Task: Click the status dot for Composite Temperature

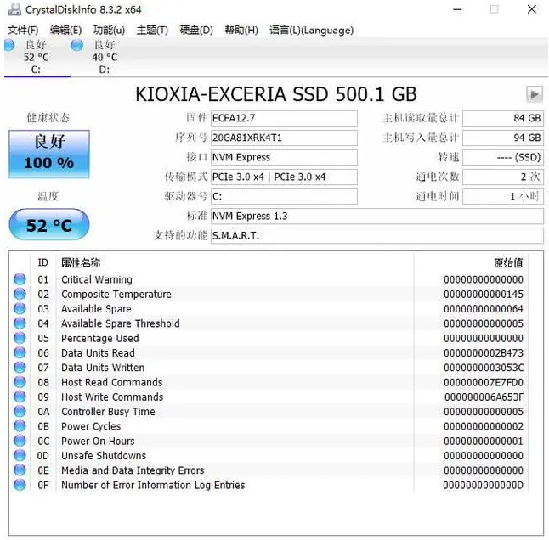Action: point(20,294)
